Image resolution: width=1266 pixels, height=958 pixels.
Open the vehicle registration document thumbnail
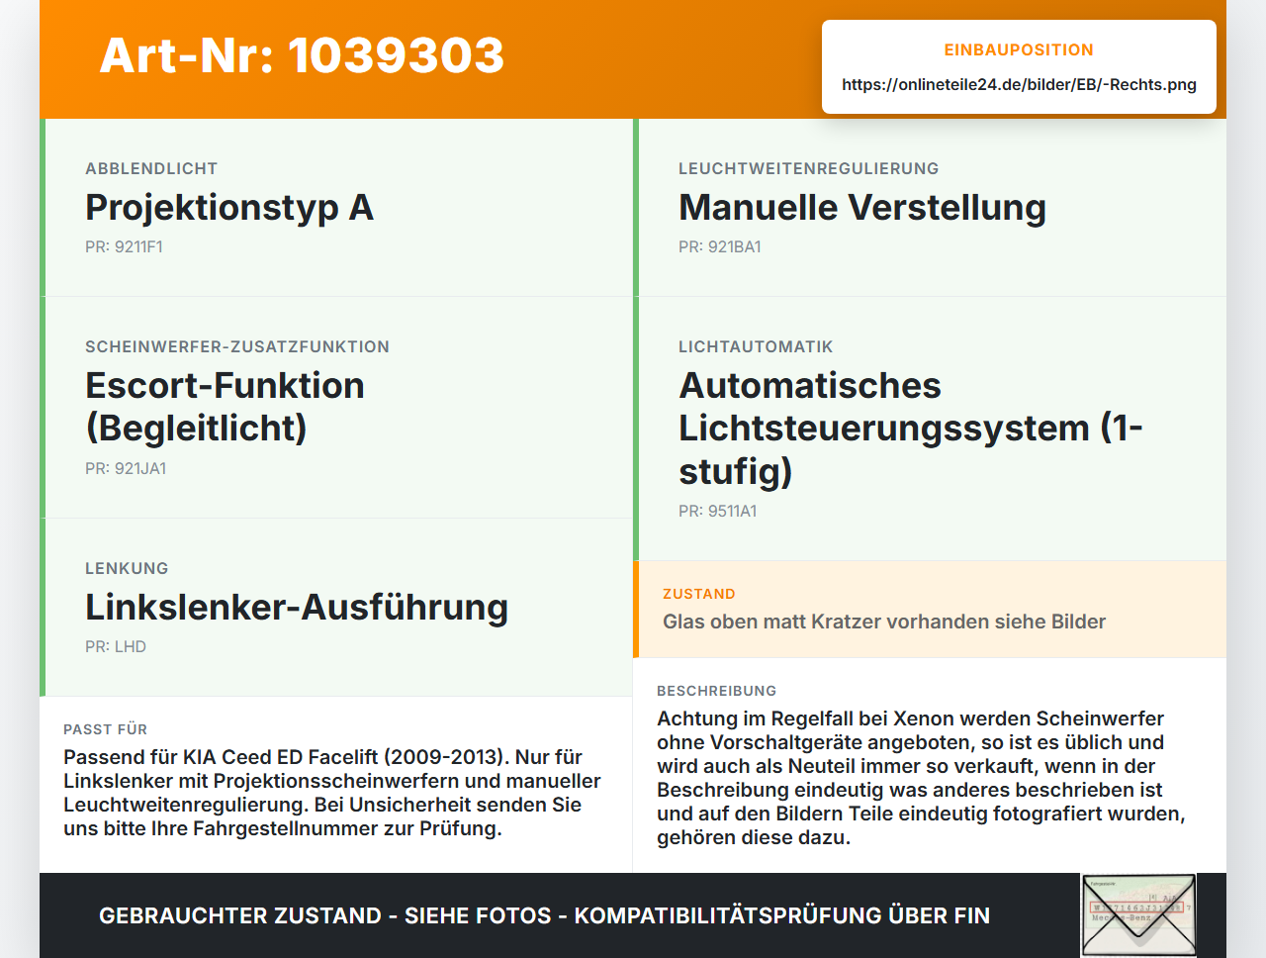1139,915
